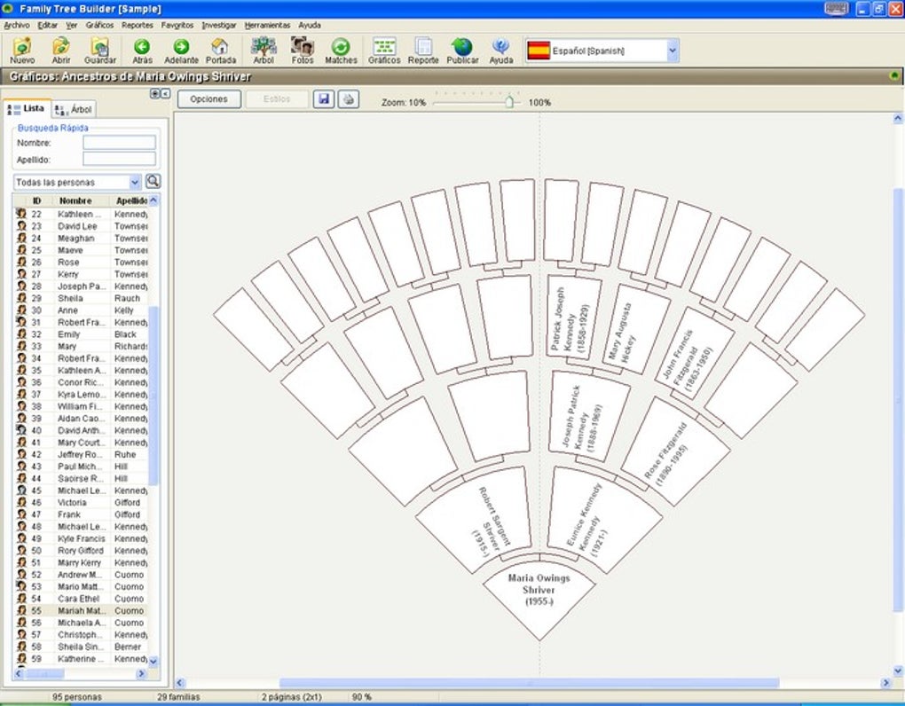Screen dimensions: 905x706
Task: Open the Fotos icon
Action: tap(303, 51)
